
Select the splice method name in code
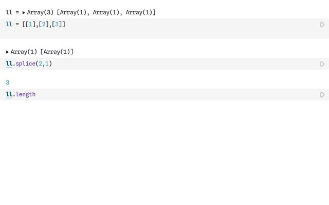(x=26, y=64)
